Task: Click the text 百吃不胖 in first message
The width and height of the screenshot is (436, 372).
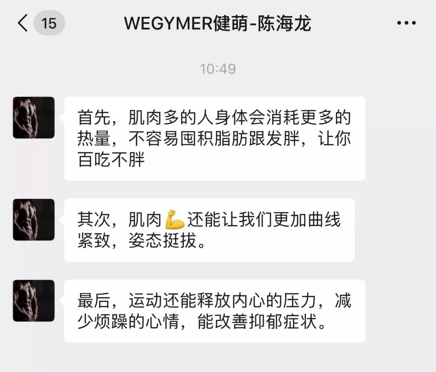Action: (111, 160)
